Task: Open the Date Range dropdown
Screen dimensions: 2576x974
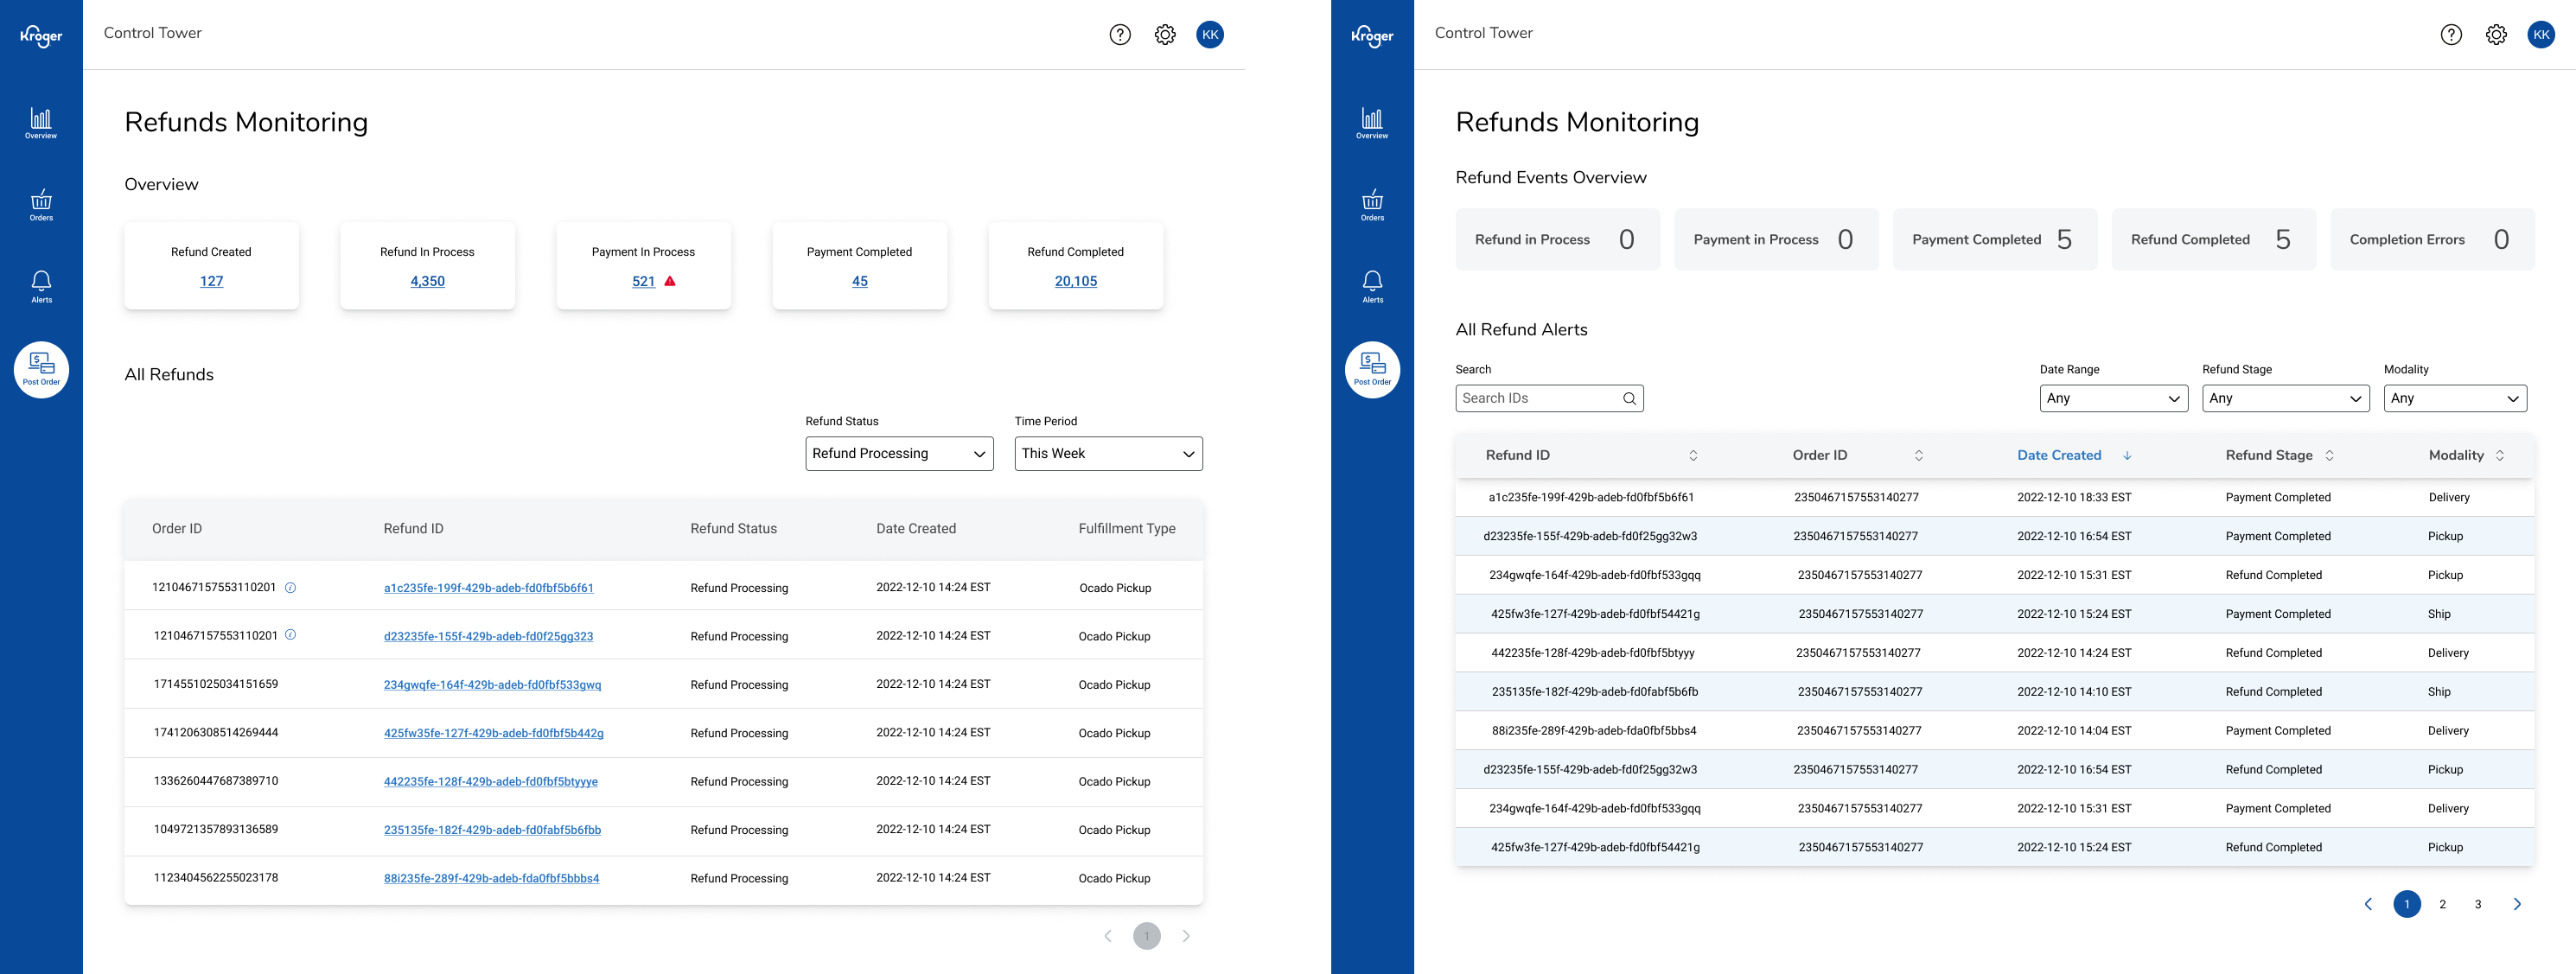Action: 2112,399
